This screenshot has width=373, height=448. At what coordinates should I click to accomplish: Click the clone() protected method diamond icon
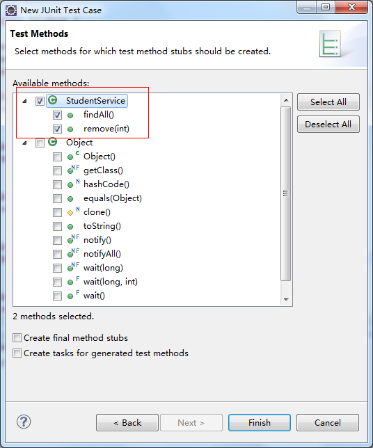pyautogui.click(x=70, y=213)
